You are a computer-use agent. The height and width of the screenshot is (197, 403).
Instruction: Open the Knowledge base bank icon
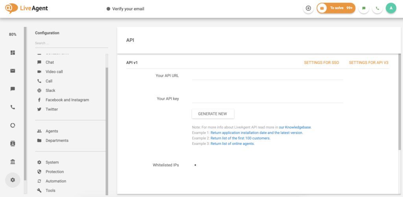13,162
